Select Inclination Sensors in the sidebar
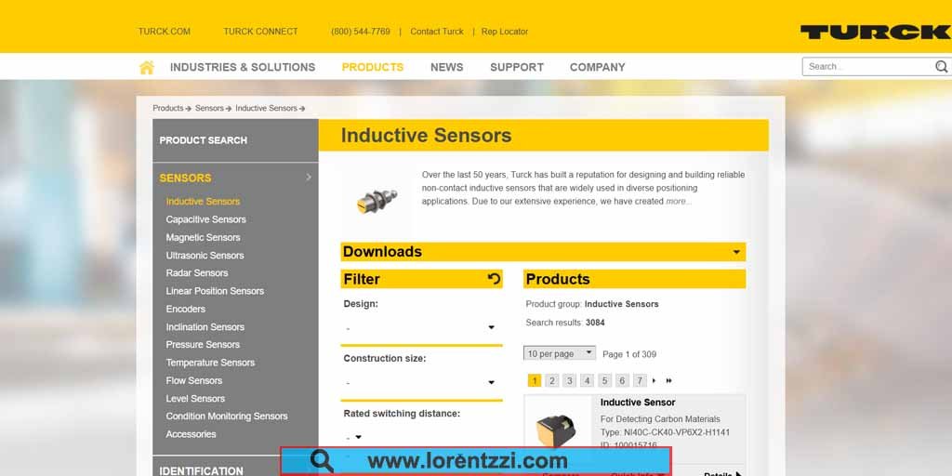952x476 pixels. coord(205,326)
